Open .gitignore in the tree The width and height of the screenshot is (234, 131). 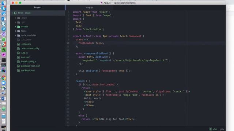(26, 44)
